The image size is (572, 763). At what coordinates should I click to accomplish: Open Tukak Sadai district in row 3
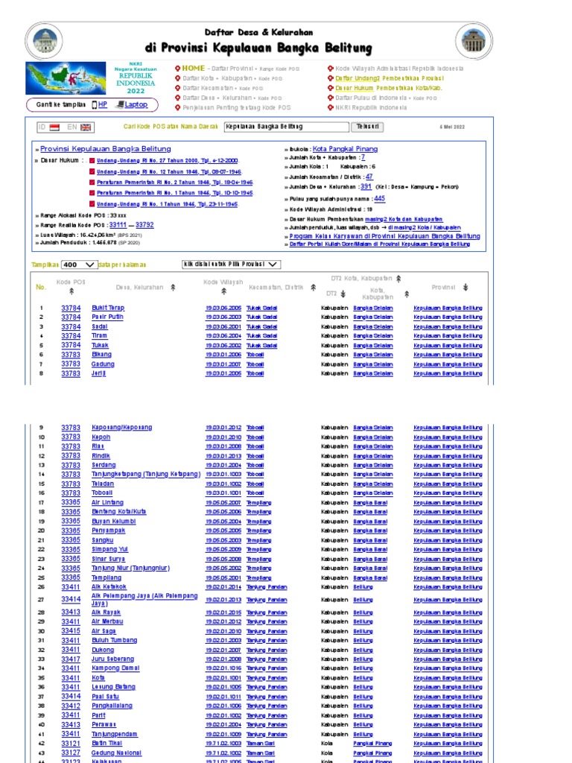[x=261, y=327]
